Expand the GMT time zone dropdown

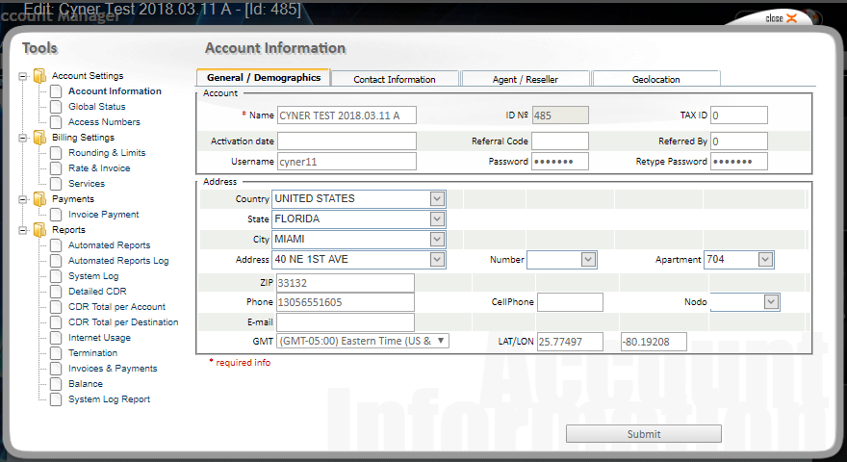(441, 341)
